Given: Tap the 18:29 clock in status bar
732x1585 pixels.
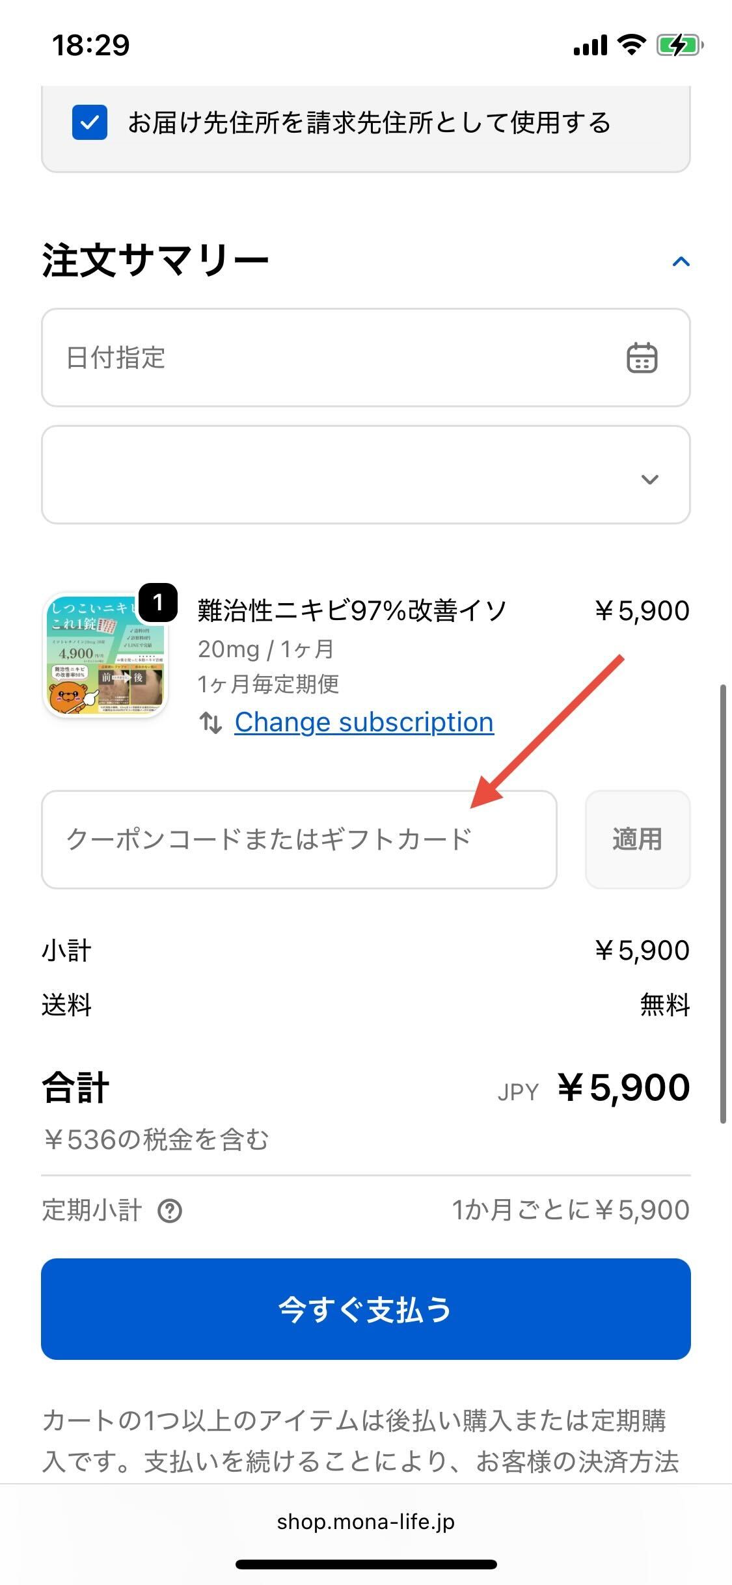Looking at the screenshot, I should (x=91, y=46).
